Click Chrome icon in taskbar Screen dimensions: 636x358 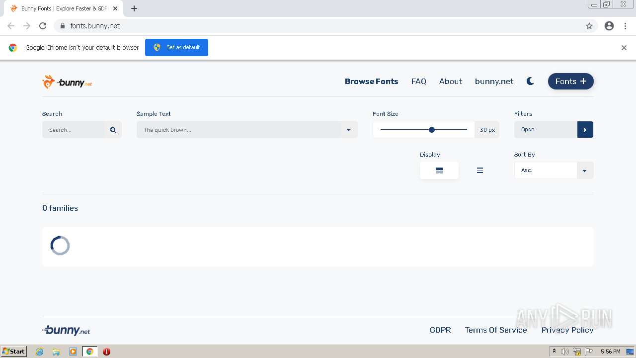90,352
